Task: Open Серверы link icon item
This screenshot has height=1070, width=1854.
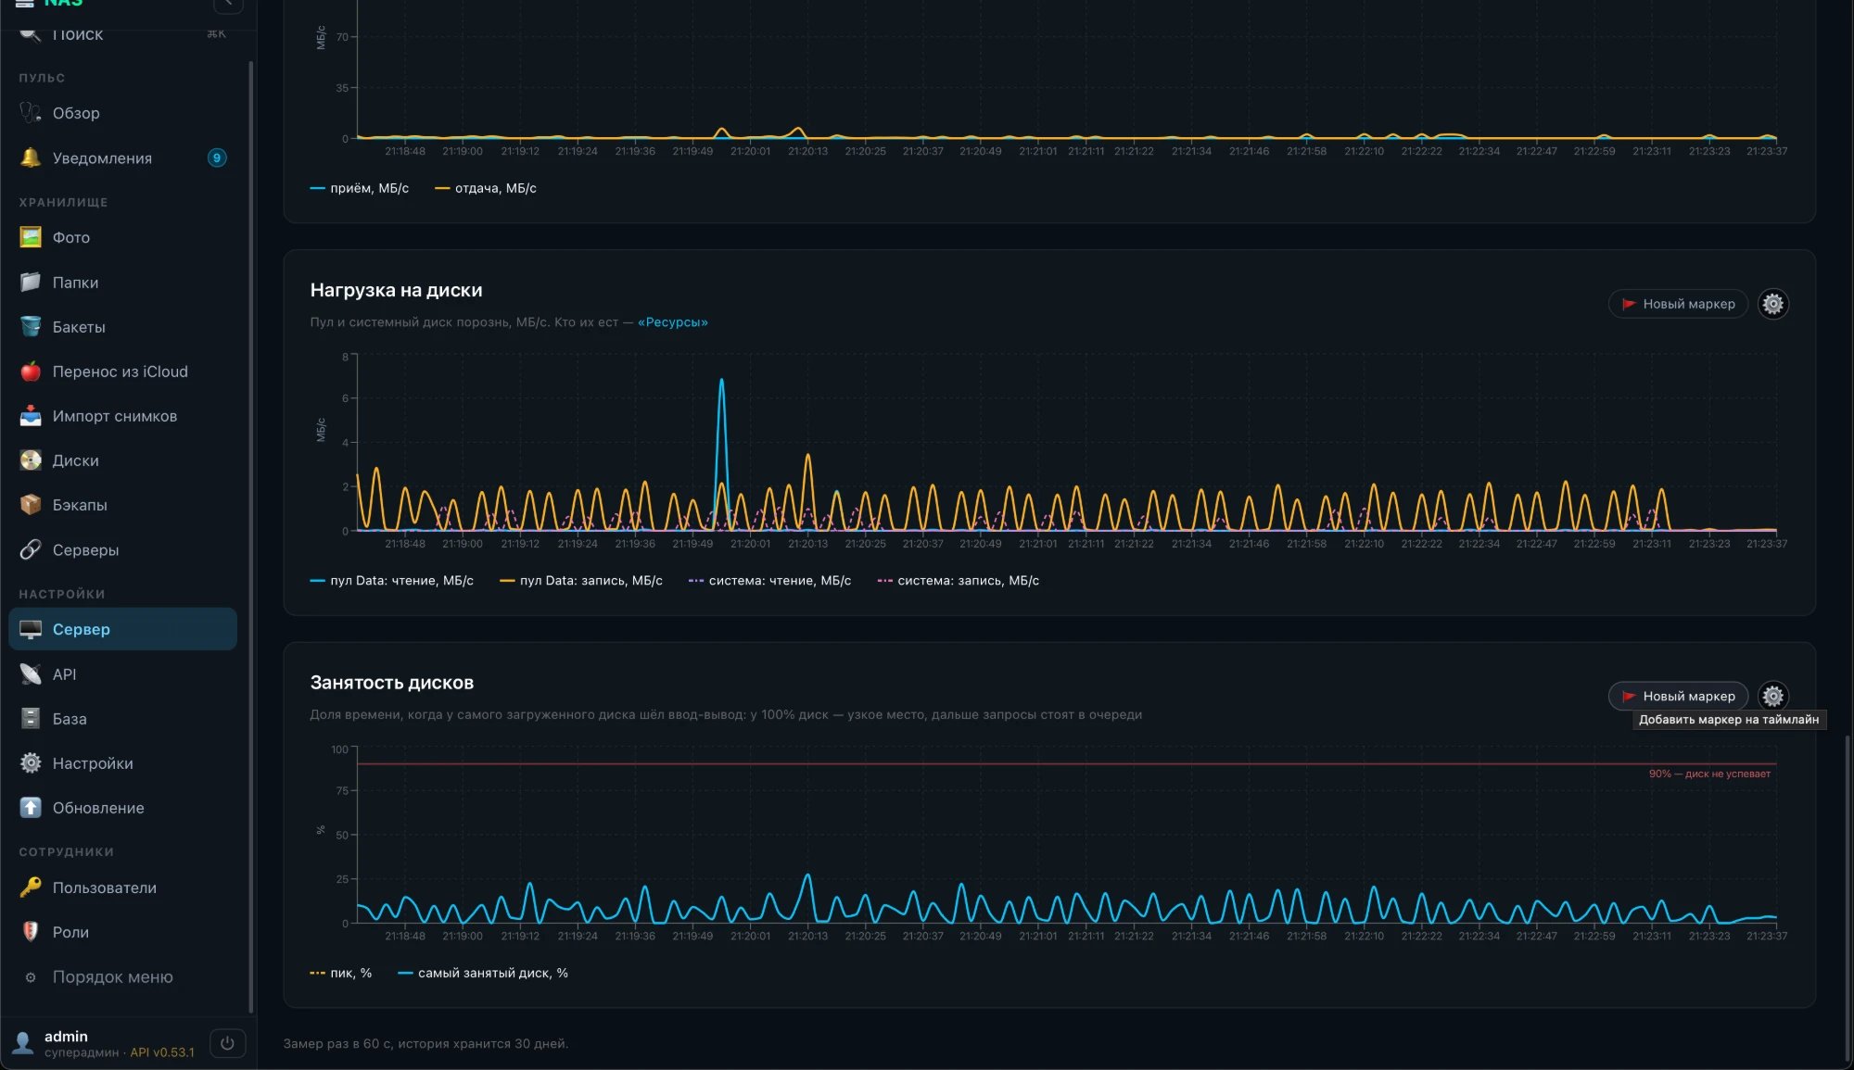Action: click(122, 550)
